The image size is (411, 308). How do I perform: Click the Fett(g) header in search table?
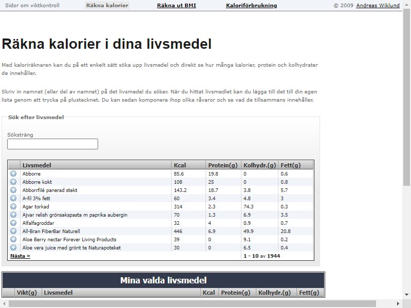(296, 165)
